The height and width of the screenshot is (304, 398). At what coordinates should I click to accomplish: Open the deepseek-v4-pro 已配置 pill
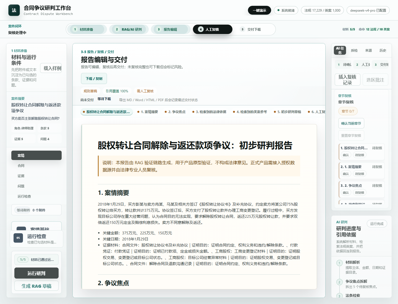coord(368,10)
